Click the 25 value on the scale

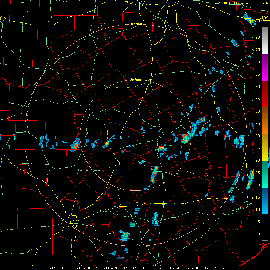(x=258, y=173)
